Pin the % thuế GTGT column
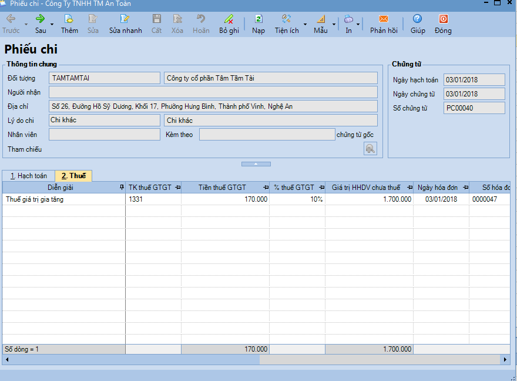The height and width of the screenshot is (381, 517). (321, 188)
